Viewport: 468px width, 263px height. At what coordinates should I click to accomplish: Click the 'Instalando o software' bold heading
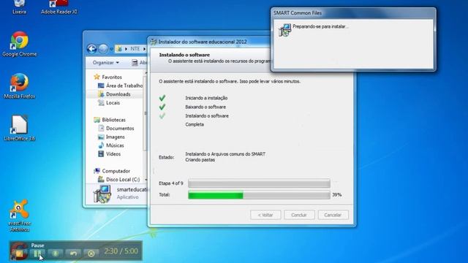point(184,55)
